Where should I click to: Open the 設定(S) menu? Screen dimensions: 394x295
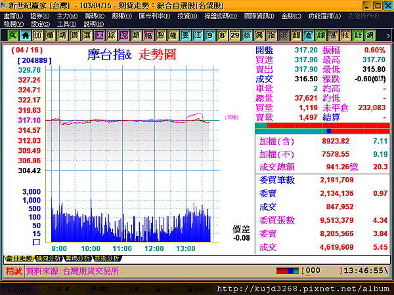click(41, 24)
